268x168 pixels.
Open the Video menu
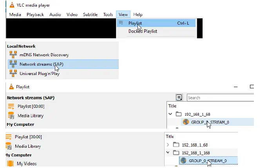coord(72,15)
